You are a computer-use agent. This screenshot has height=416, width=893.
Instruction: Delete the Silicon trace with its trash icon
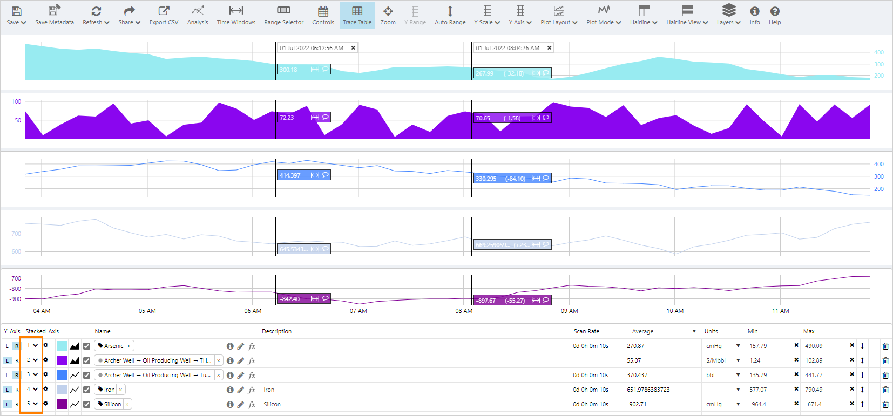pyautogui.click(x=885, y=404)
